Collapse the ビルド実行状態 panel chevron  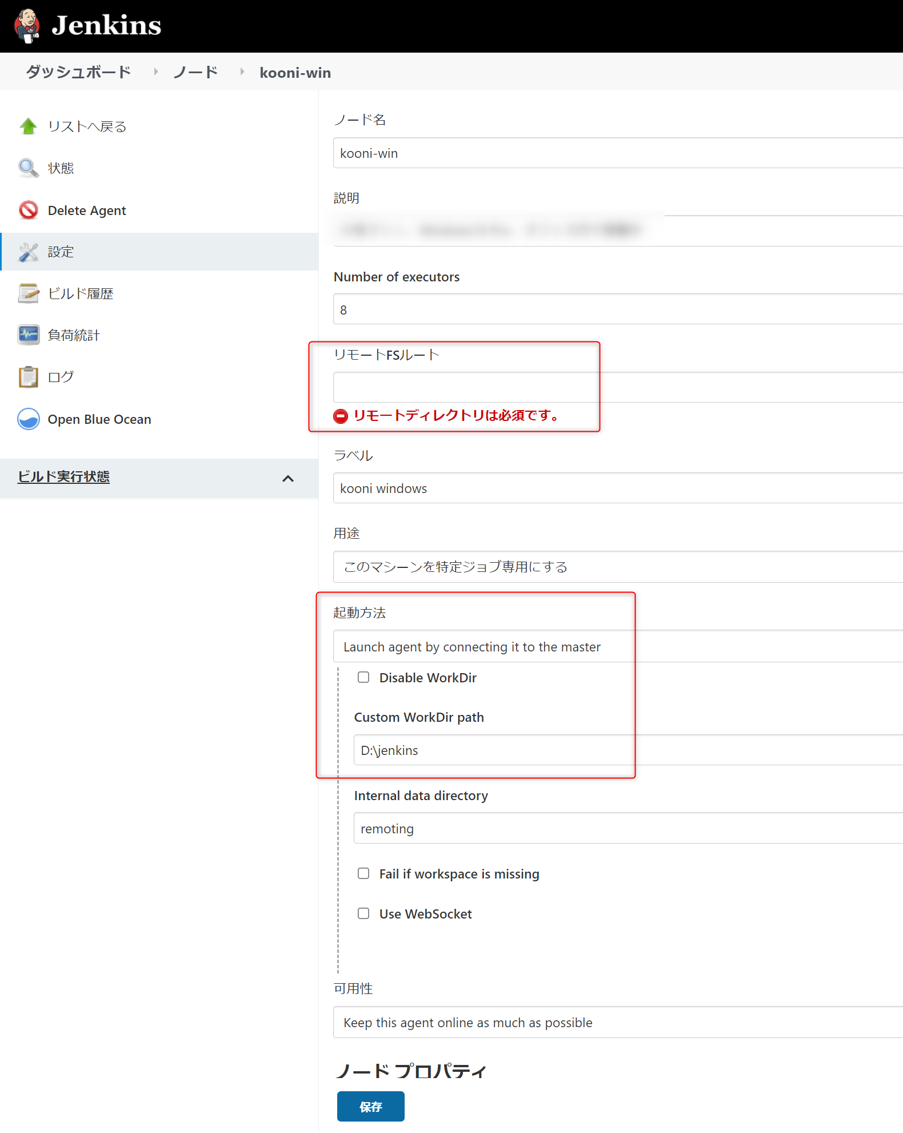tap(288, 479)
